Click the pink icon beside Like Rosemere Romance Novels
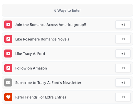This screenshot has width=135, height=105. 8,39
